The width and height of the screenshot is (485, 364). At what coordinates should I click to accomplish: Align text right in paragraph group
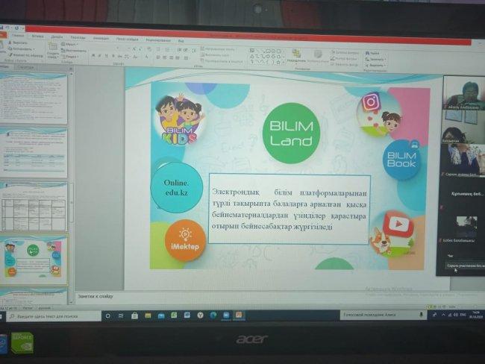(x=171, y=58)
